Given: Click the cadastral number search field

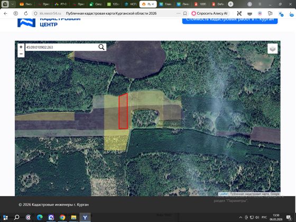Looking at the screenshot, I should tap(62, 47).
